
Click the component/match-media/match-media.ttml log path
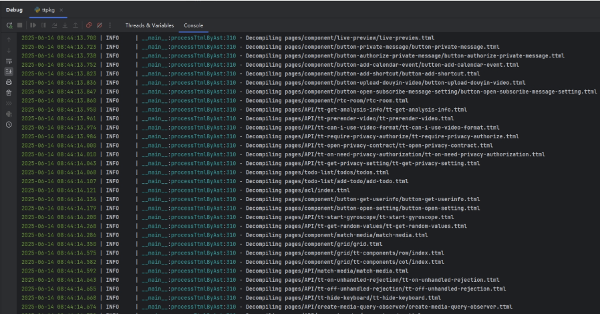356,235
